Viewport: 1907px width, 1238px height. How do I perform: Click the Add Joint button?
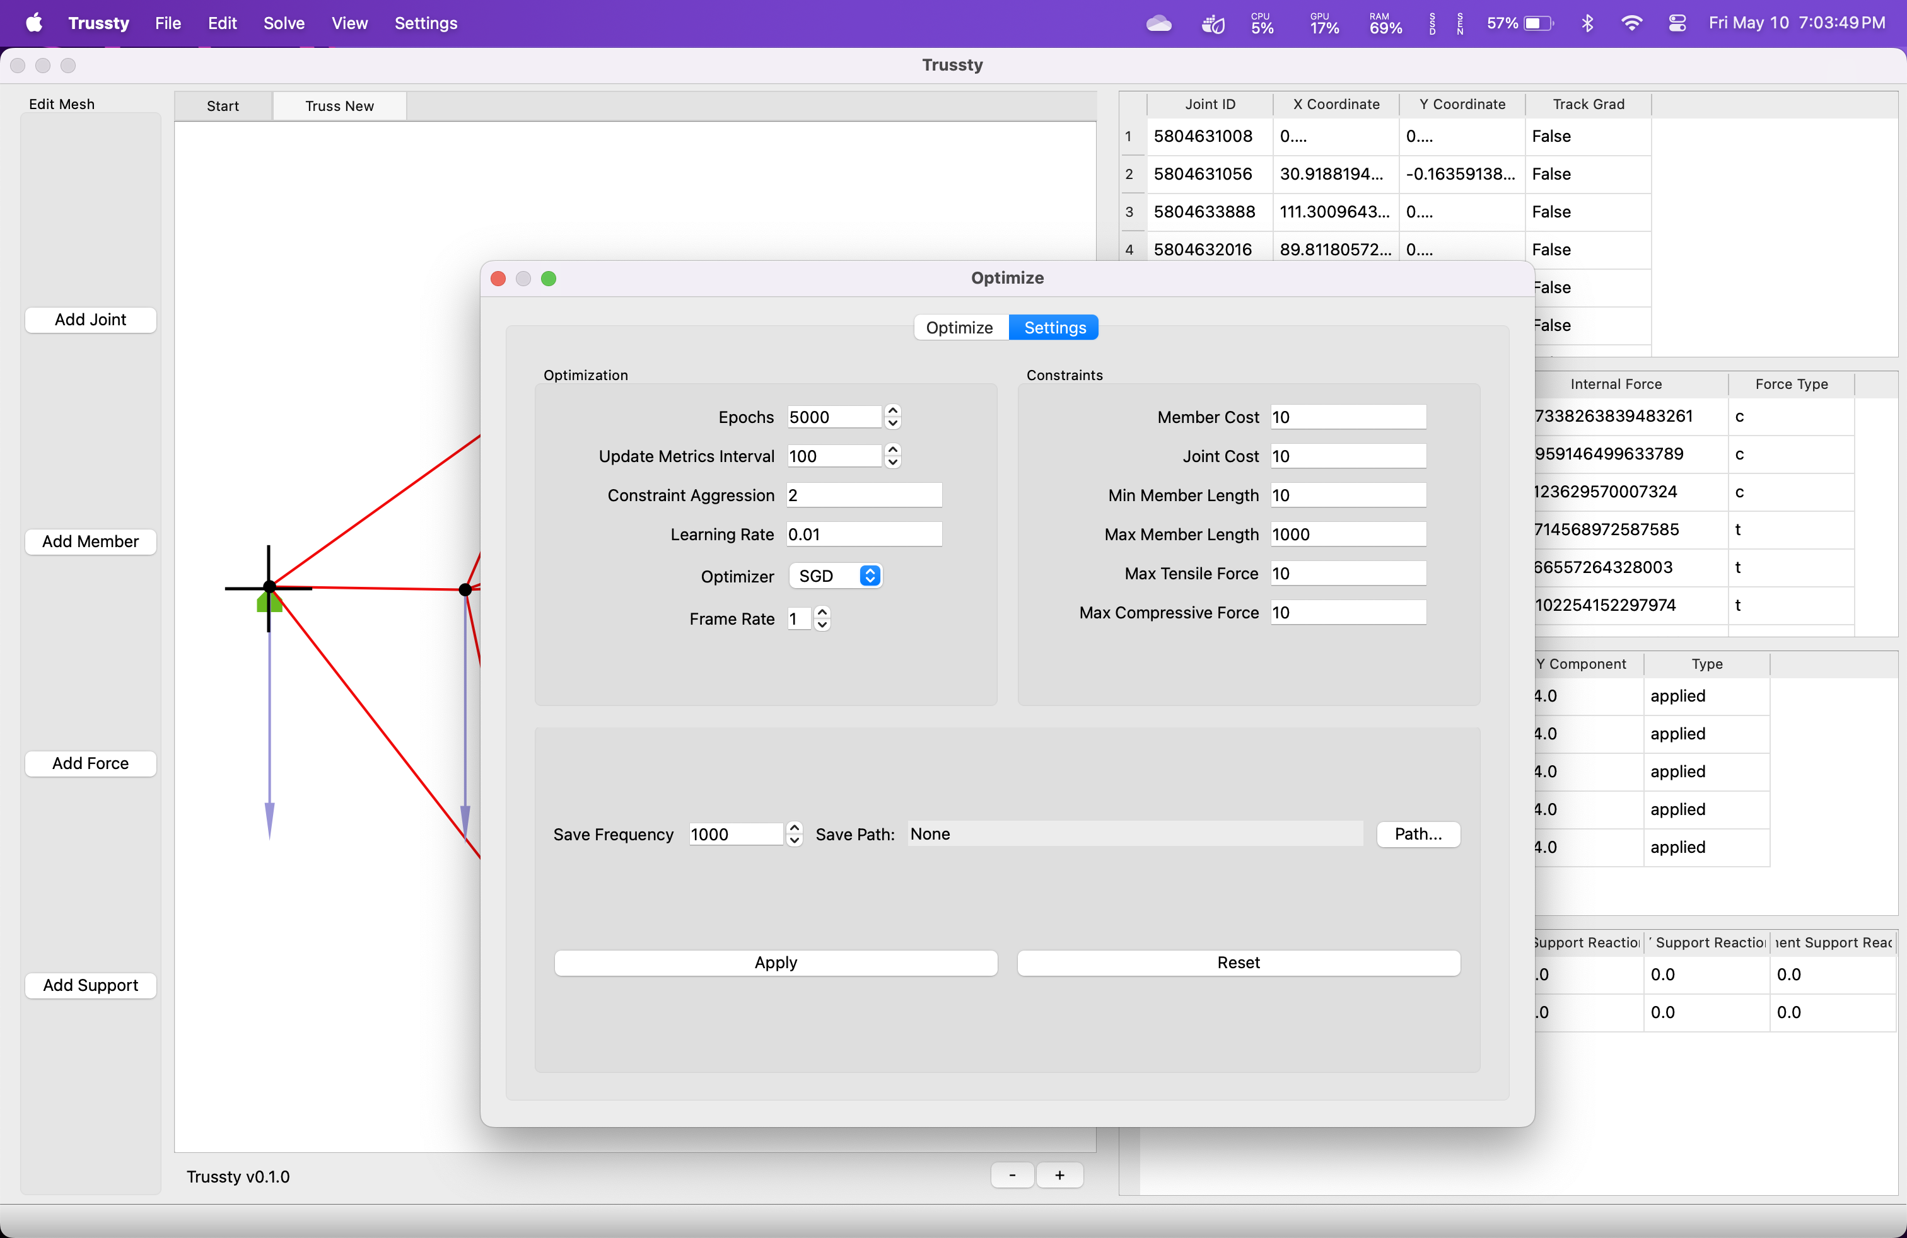[91, 320]
